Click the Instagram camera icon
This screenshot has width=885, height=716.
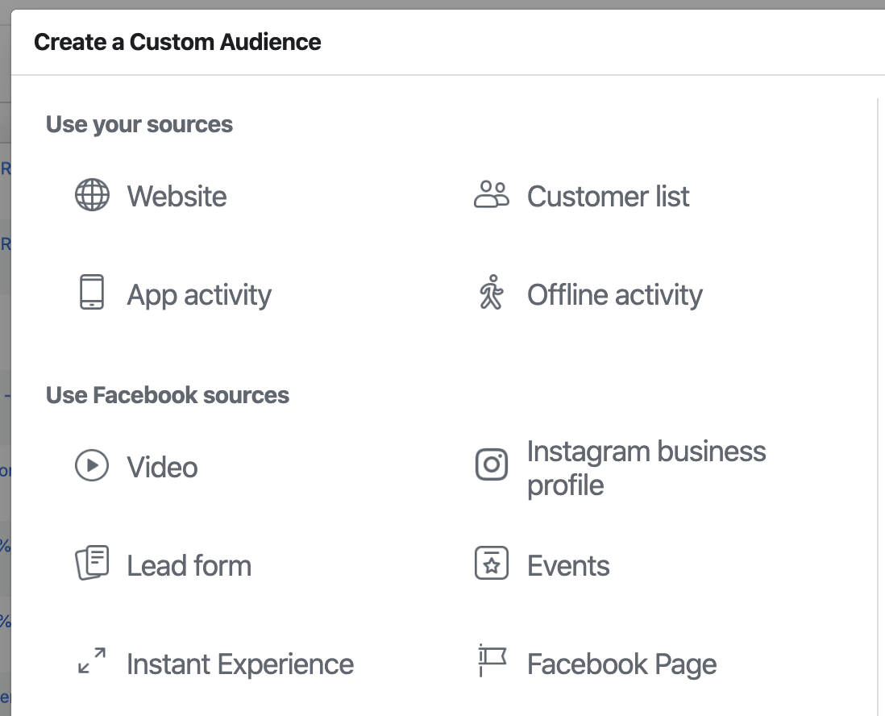point(492,464)
